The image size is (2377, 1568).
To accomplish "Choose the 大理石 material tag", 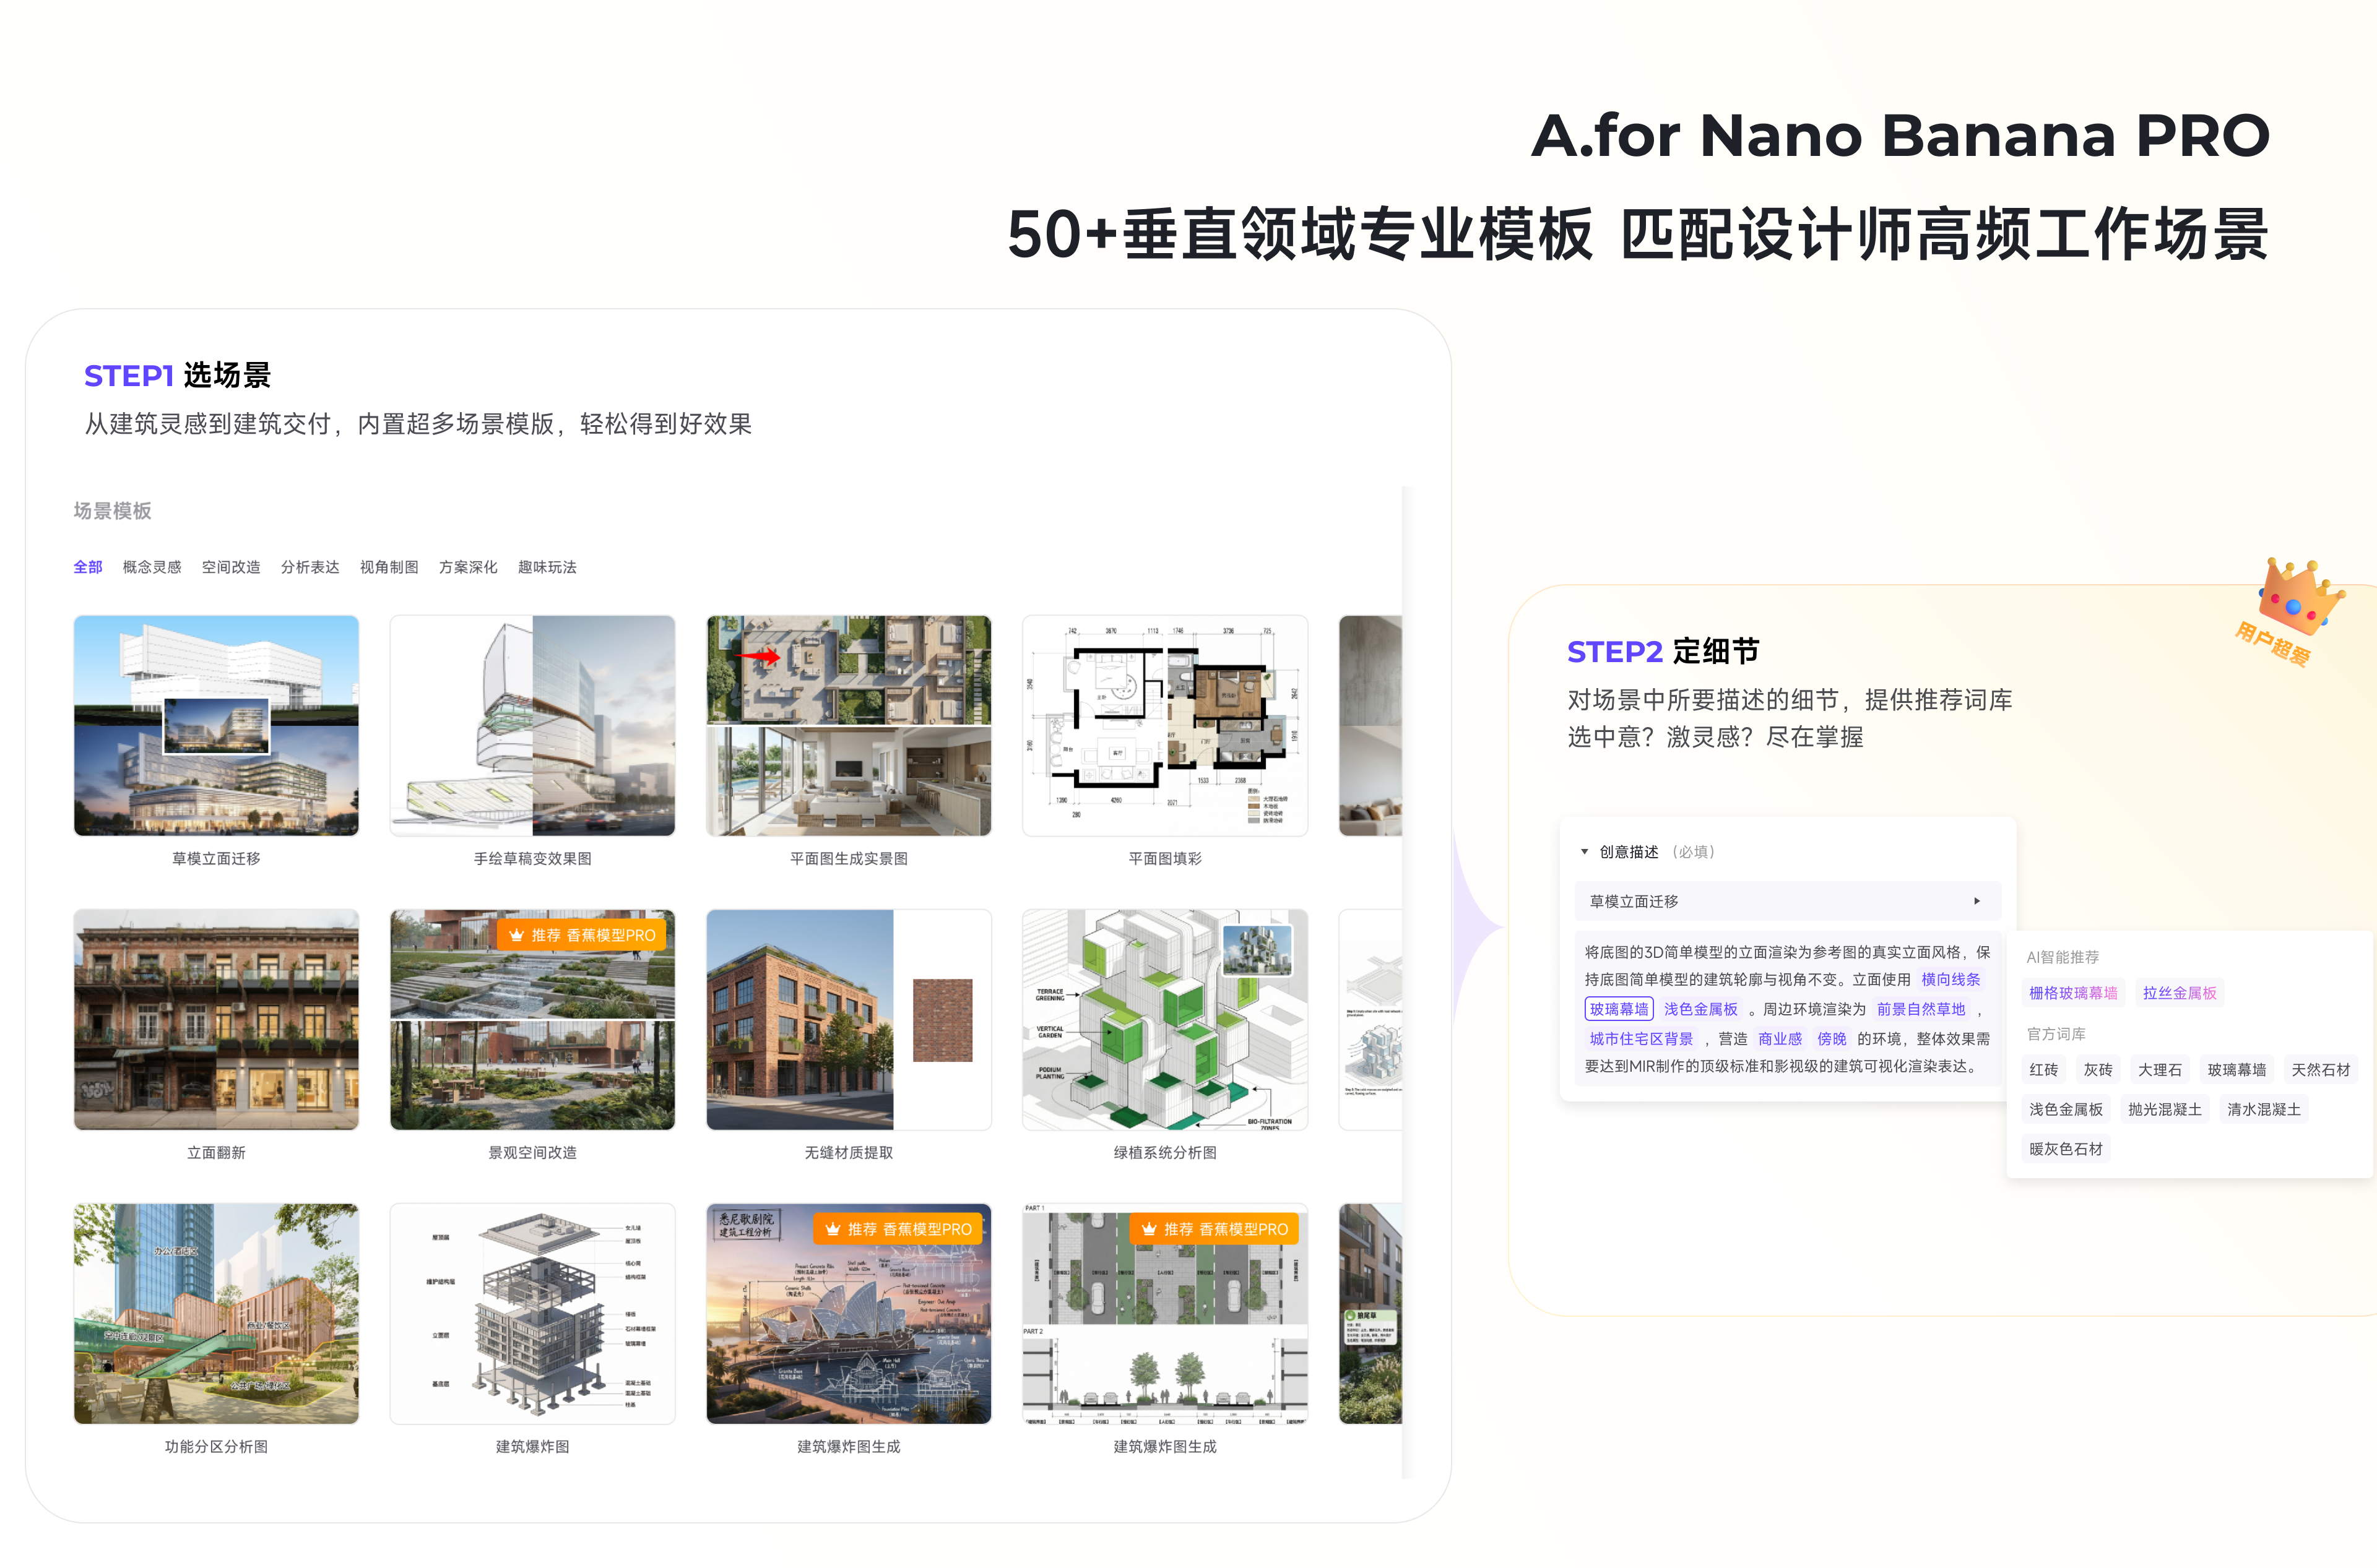I will [x=2160, y=1070].
